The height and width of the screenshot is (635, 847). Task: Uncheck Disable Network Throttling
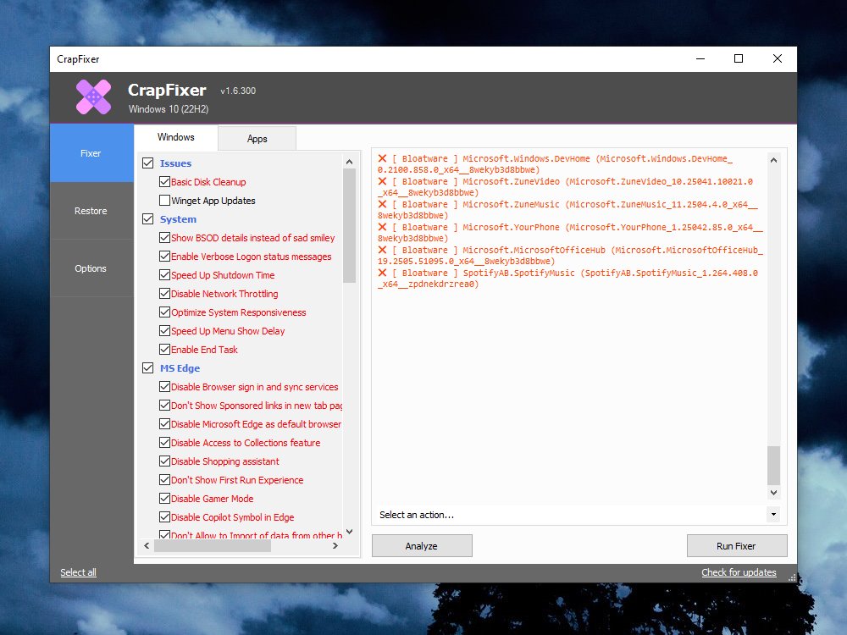(x=165, y=293)
